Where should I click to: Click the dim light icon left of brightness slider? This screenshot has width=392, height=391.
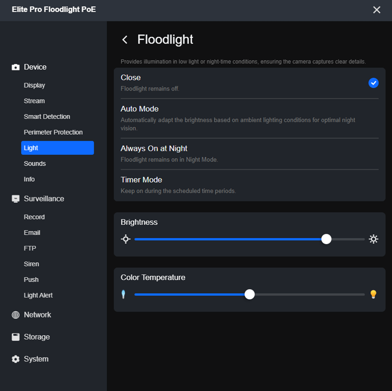click(x=125, y=239)
